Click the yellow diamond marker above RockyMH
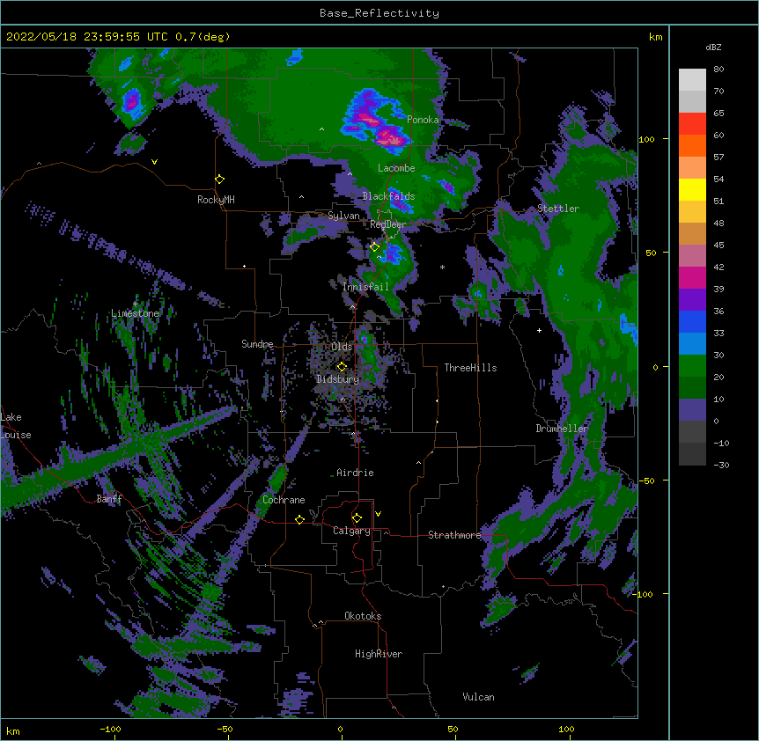This screenshot has width=759, height=741. pos(220,180)
